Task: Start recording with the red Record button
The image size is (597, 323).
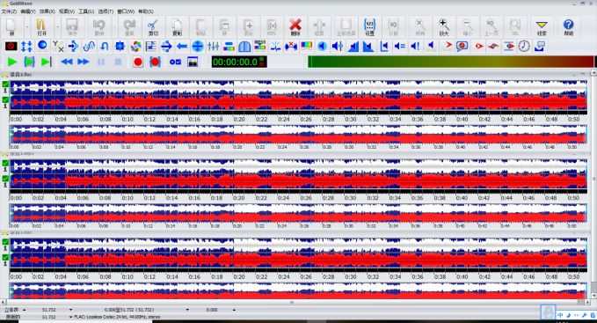Action: (x=138, y=62)
